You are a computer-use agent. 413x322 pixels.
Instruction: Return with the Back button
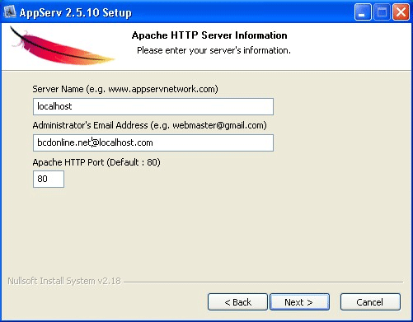coord(237,302)
